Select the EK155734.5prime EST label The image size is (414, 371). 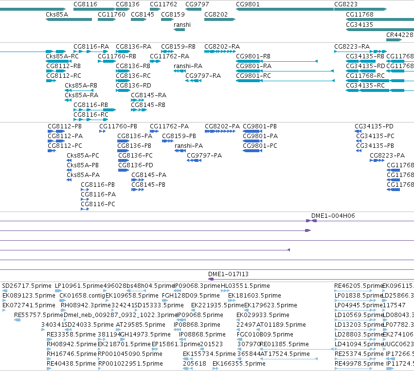pos(209,354)
